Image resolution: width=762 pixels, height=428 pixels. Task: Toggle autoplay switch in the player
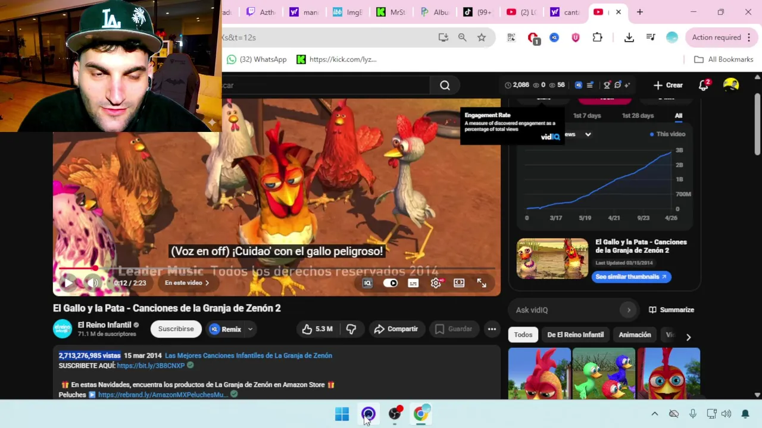pos(391,283)
